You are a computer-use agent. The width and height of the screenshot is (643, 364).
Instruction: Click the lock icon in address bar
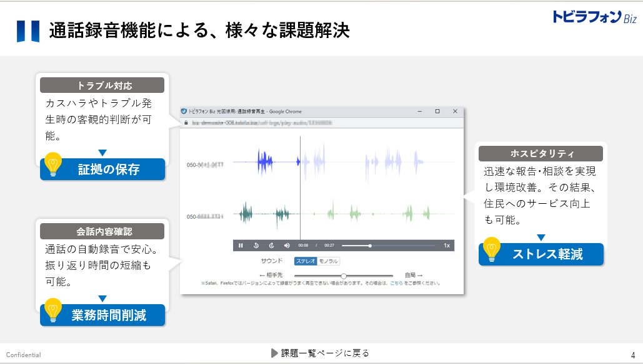184,123
